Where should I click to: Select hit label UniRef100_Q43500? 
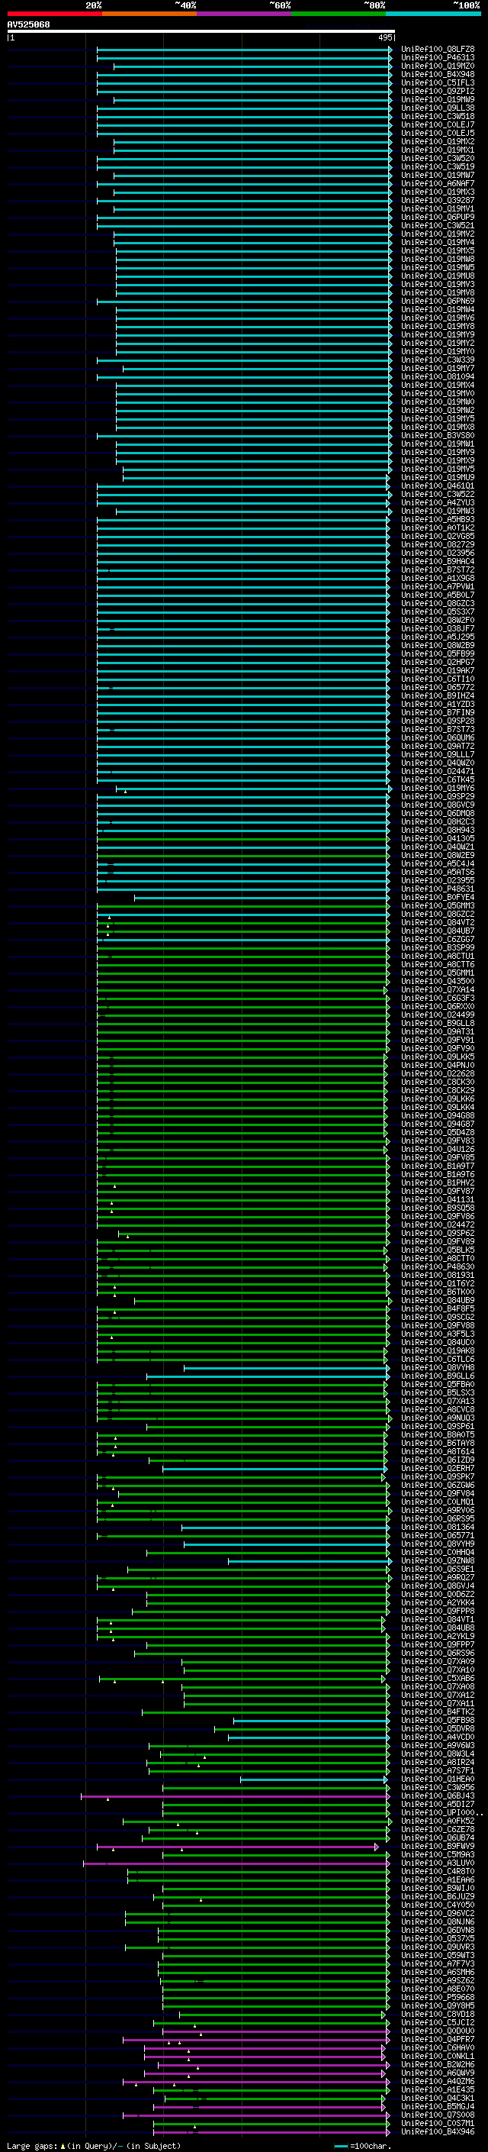tap(437, 981)
